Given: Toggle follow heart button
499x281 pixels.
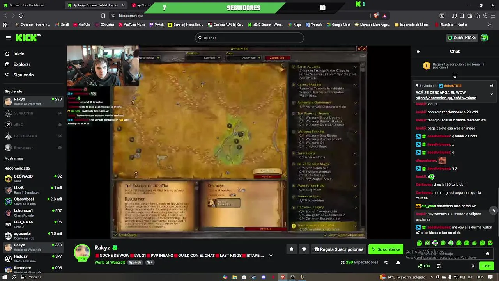Looking at the screenshot, I should pyautogui.click(x=304, y=249).
